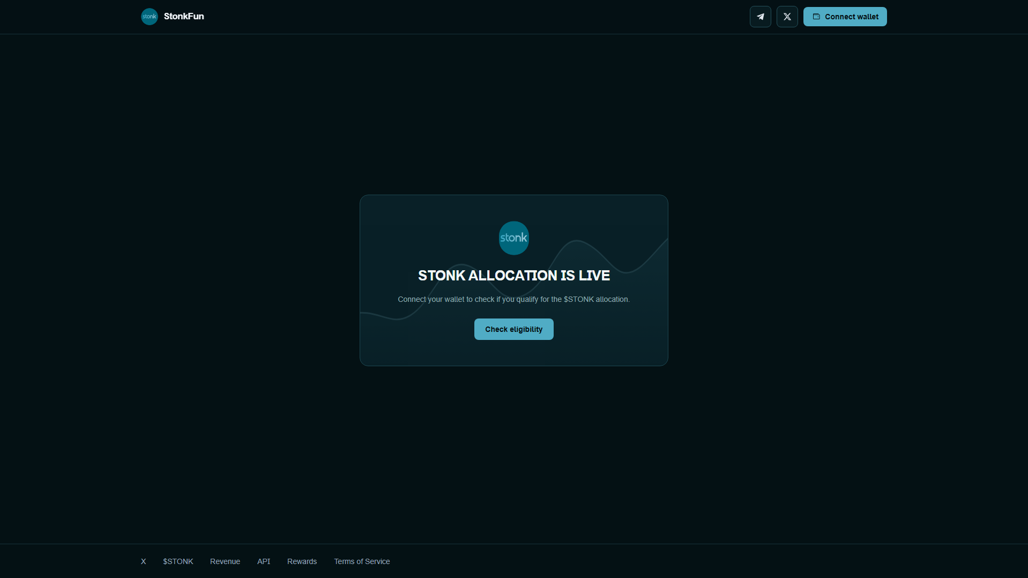The width and height of the screenshot is (1028, 578).
Task: Click the Connect wallet button
Action: pyautogui.click(x=845, y=17)
